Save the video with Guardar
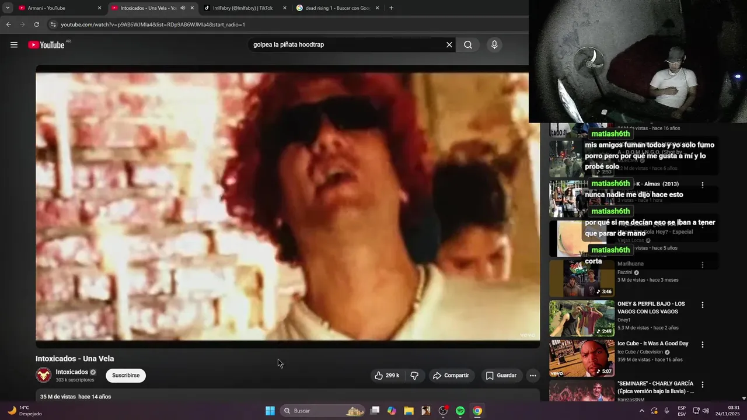The height and width of the screenshot is (420, 747). coord(501,376)
